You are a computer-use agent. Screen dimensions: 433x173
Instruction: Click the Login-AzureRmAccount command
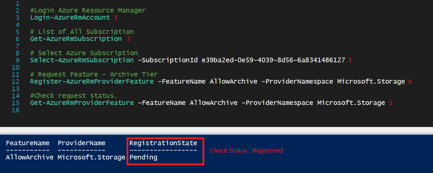click(70, 18)
